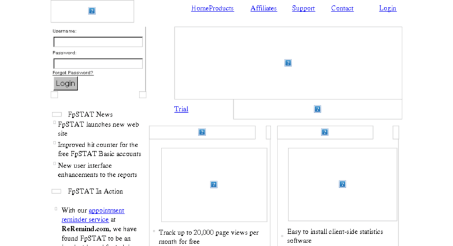This screenshot has height=246, width=453.
Task: Select 'Easy to install client-side statistics' text
Action: coord(335,236)
